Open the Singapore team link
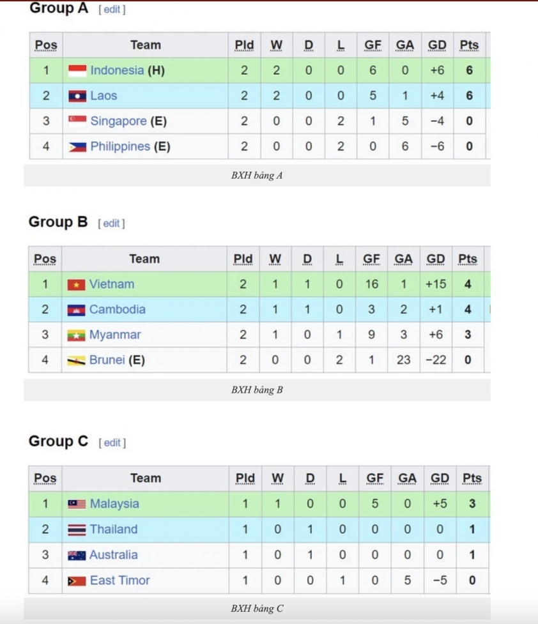538x624 pixels. [119, 121]
